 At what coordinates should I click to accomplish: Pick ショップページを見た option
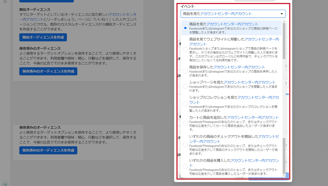185,86
